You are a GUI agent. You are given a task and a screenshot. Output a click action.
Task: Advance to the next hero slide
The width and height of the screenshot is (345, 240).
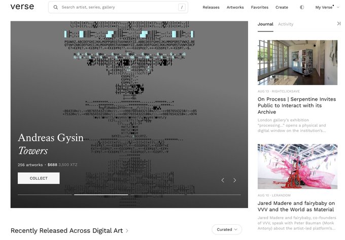[x=235, y=180]
